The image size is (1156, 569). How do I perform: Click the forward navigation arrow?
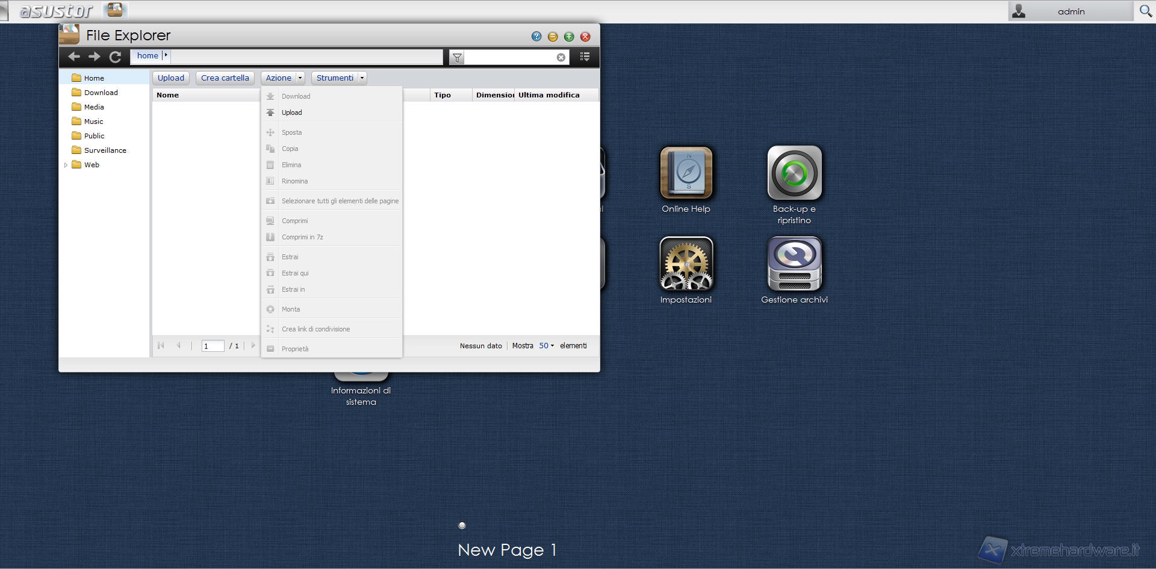pyautogui.click(x=95, y=57)
